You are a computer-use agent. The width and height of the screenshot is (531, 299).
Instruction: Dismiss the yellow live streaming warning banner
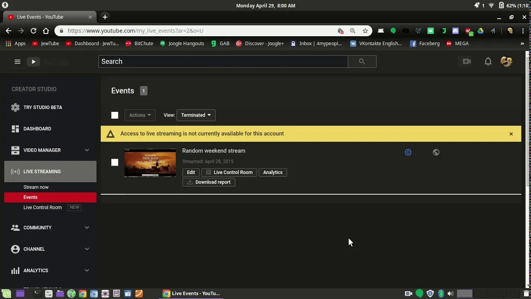tap(511, 134)
